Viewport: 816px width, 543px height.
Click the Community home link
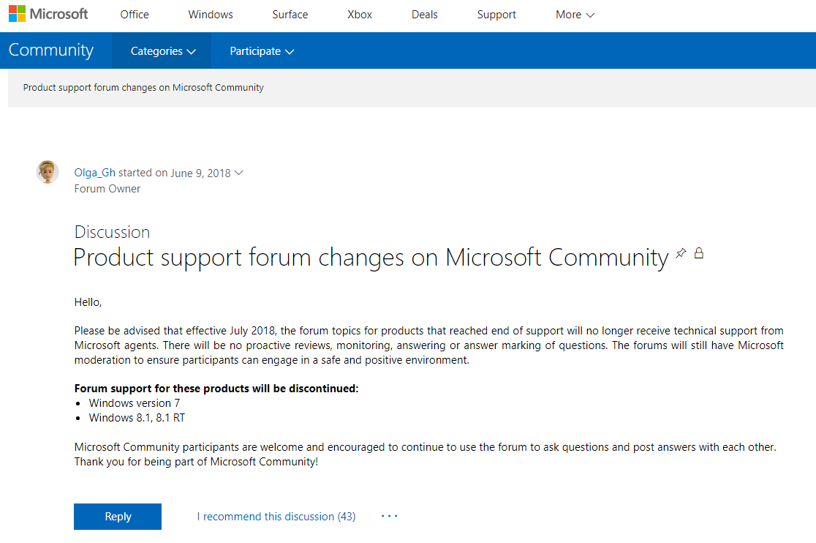tap(51, 50)
